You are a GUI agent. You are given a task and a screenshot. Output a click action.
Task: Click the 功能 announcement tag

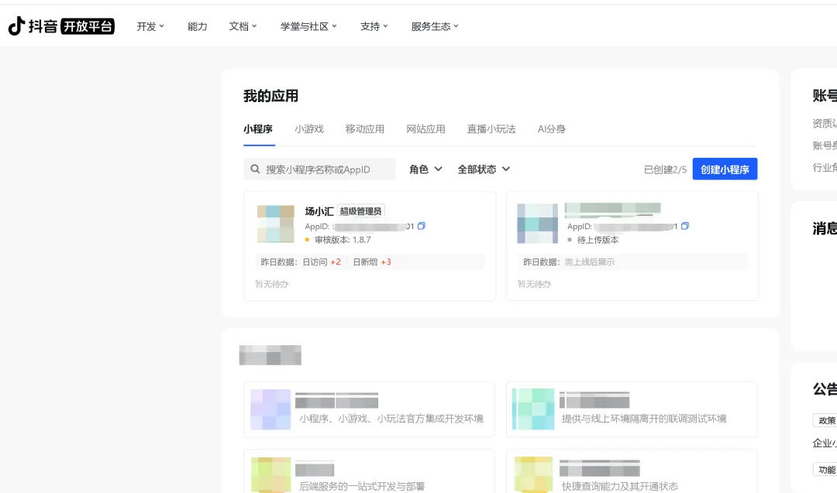pos(825,469)
